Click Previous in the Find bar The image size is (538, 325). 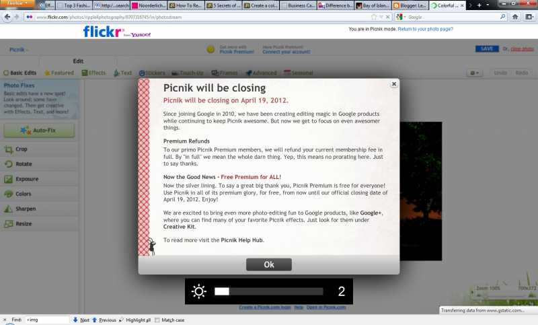pyautogui.click(x=104, y=320)
